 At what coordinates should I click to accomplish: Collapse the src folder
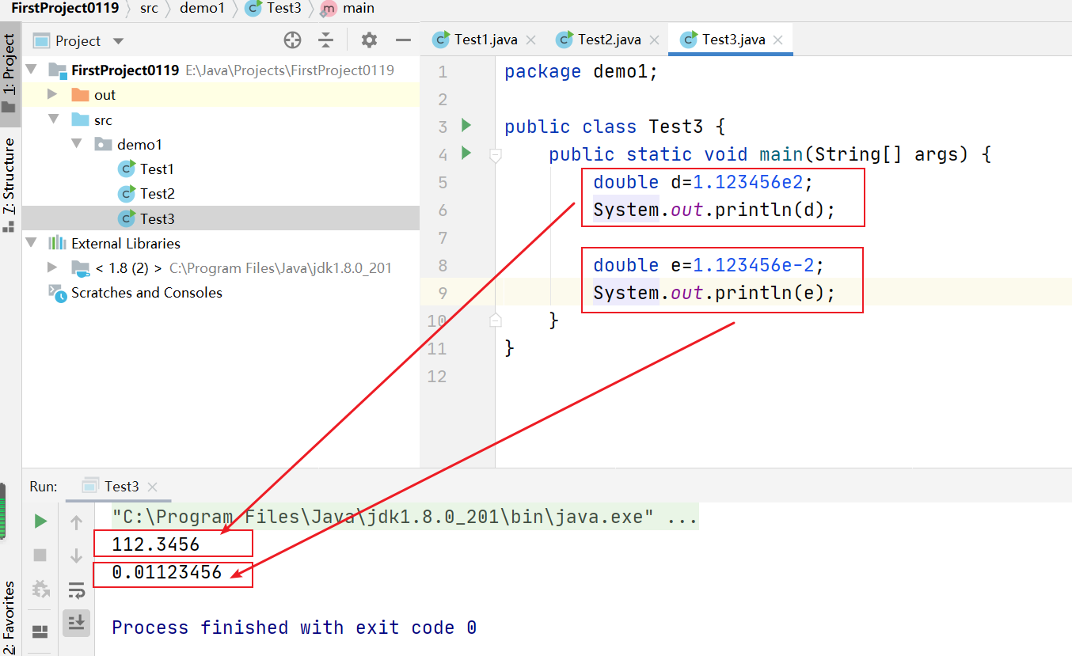point(54,119)
